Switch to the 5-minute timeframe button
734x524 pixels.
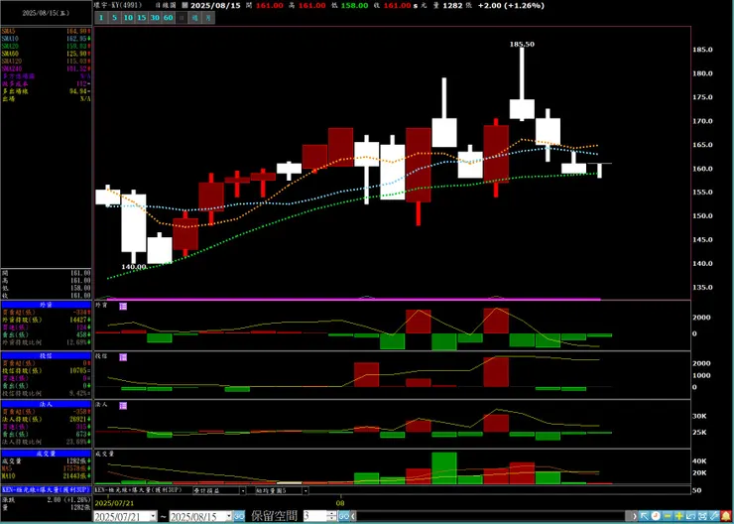(114, 18)
